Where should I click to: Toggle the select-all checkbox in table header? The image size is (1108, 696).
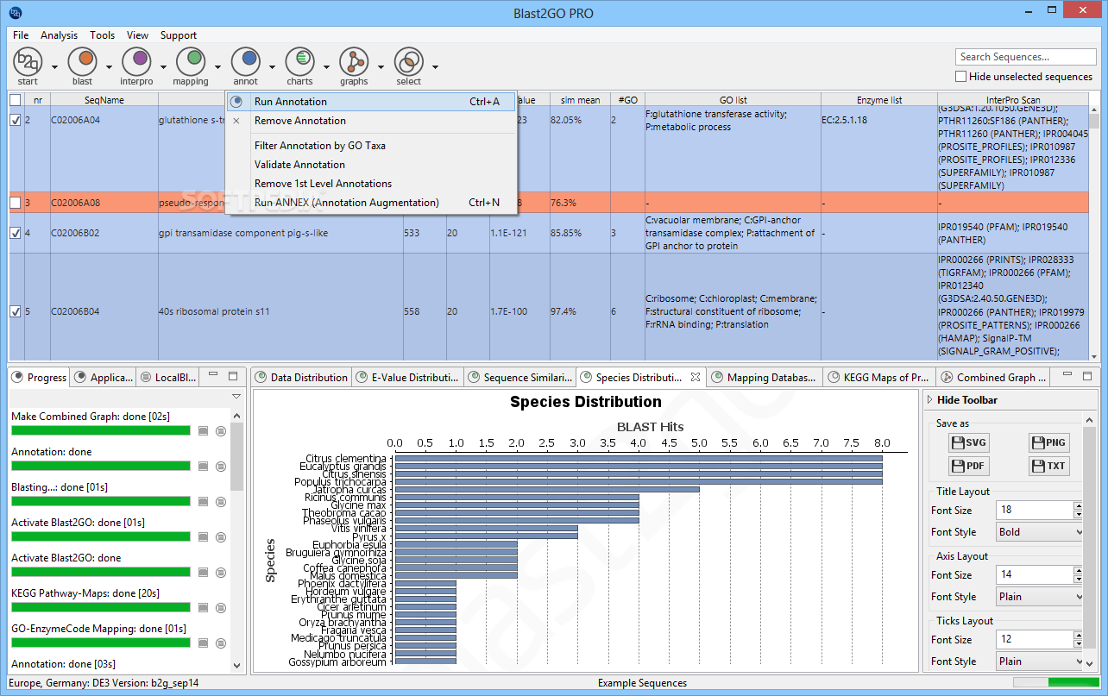click(x=15, y=100)
